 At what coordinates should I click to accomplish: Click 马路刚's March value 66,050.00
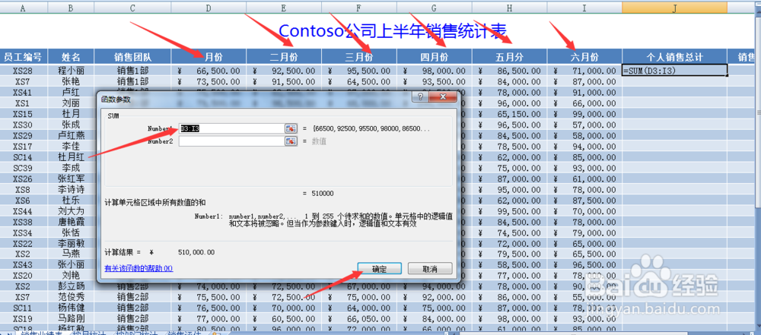pos(358,318)
